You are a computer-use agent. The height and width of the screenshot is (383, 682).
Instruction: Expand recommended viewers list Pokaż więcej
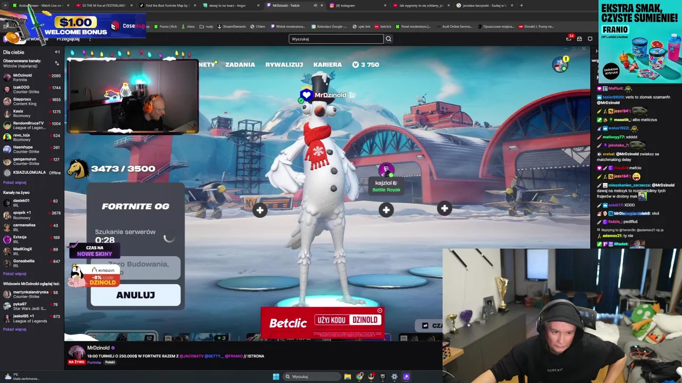pyautogui.click(x=15, y=329)
